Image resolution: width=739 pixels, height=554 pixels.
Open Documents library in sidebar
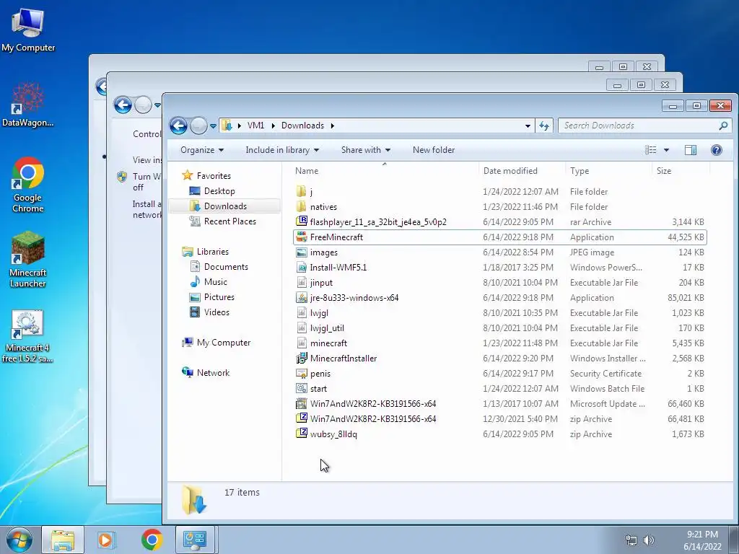pos(226,267)
